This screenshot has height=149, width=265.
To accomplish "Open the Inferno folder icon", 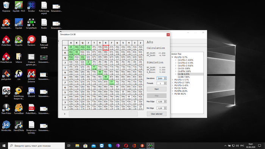I will point(19,58).
